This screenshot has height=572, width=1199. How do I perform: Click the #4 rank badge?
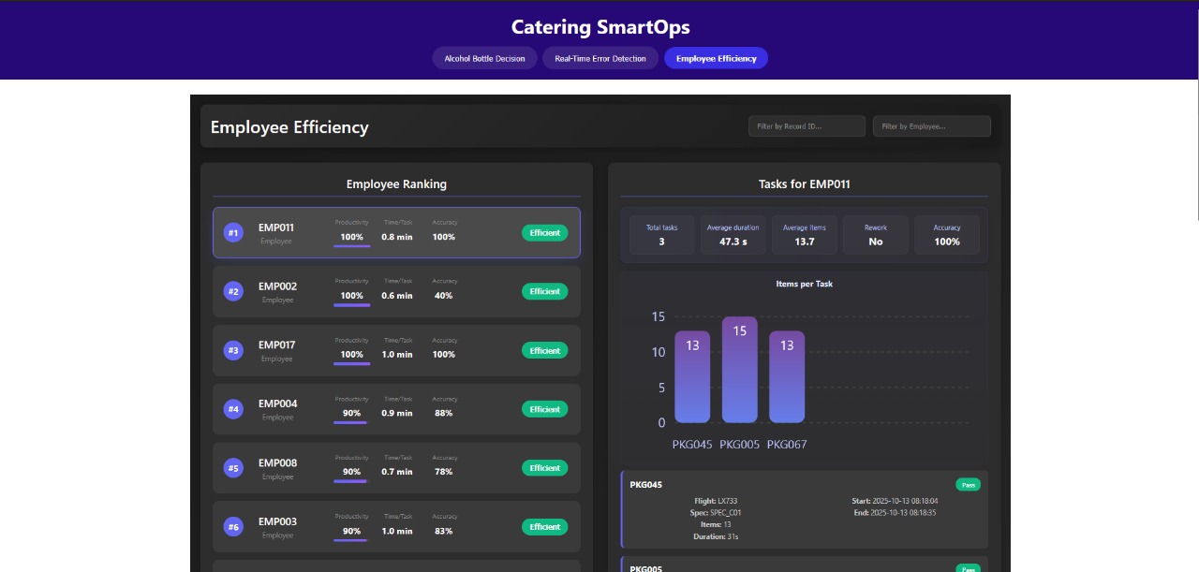pyautogui.click(x=233, y=409)
